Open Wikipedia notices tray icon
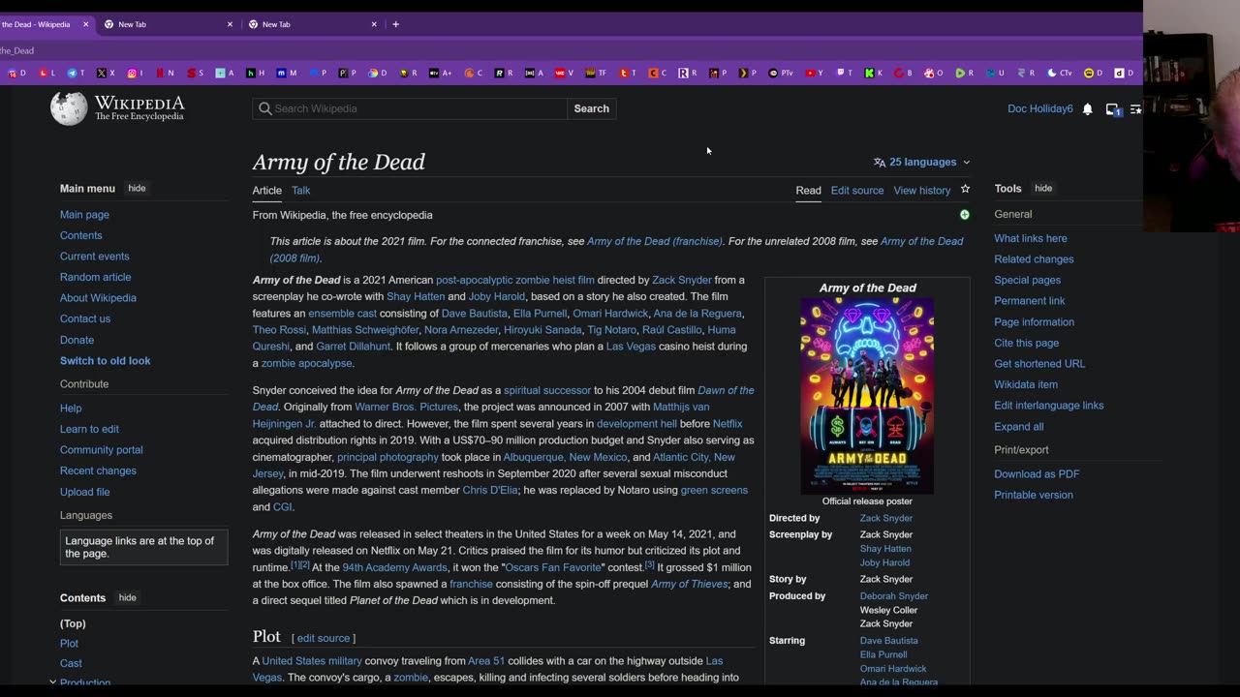1240x697 pixels. point(1112,109)
